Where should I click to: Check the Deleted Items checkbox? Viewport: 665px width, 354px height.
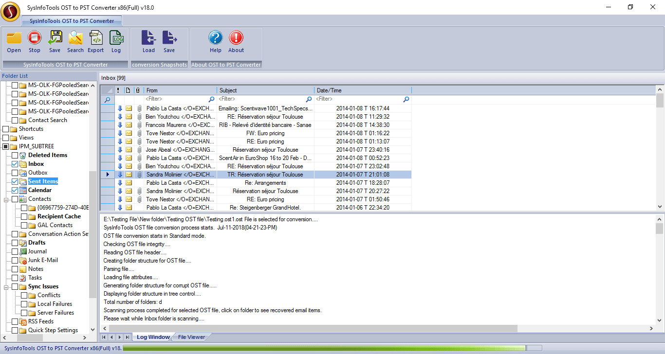pos(15,155)
